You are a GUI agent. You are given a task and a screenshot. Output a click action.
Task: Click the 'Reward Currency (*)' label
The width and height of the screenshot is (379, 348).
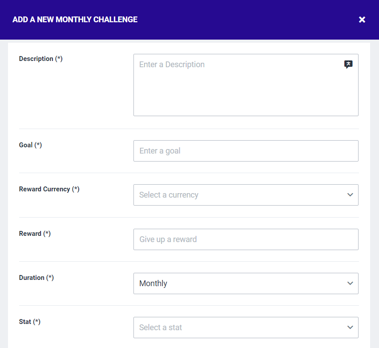[49, 189]
